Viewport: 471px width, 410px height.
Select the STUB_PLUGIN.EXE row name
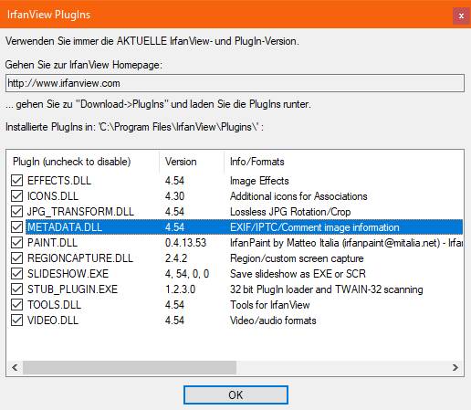click(x=72, y=289)
